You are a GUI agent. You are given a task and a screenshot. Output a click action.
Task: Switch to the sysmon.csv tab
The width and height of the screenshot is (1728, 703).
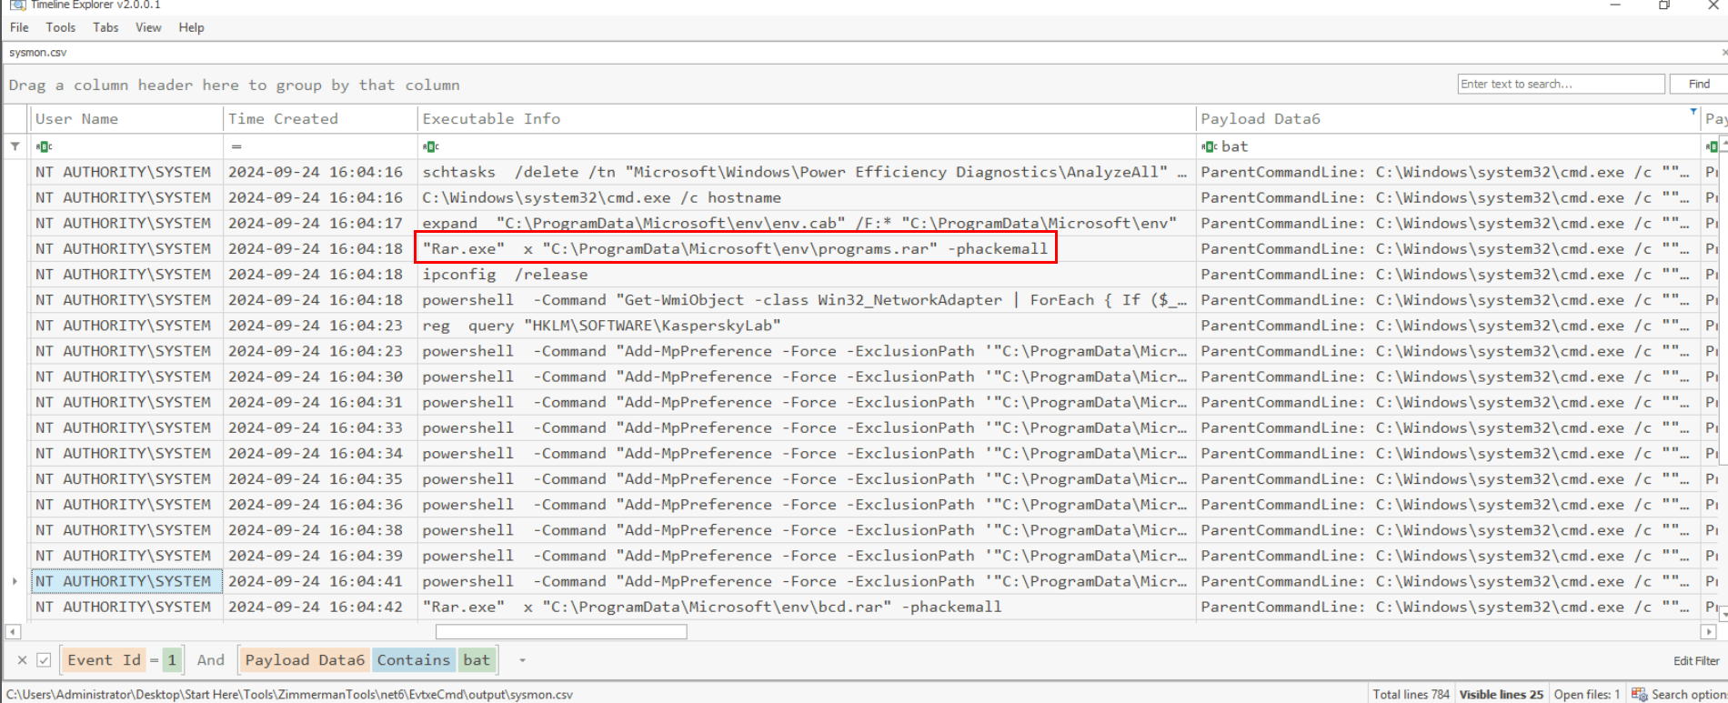pos(38,53)
